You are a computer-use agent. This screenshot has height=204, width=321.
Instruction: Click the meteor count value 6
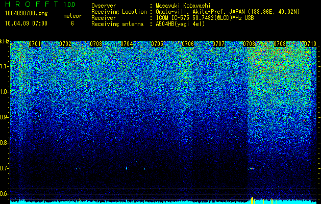pos(72,23)
